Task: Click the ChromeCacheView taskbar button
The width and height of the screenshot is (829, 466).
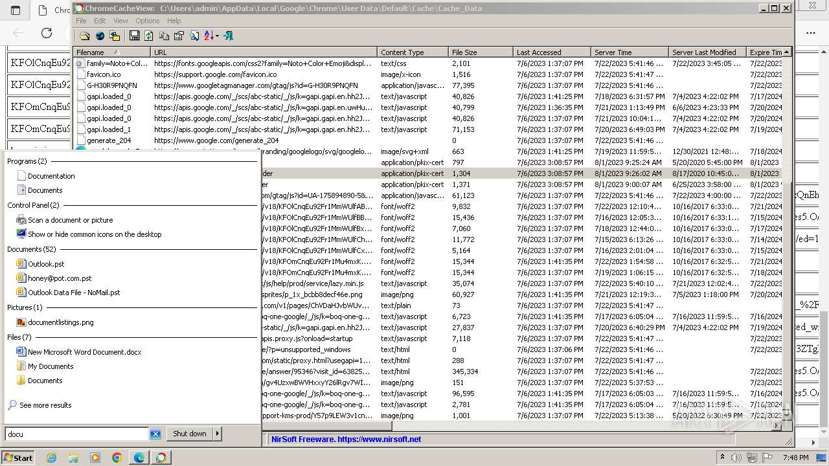Action: [161, 458]
